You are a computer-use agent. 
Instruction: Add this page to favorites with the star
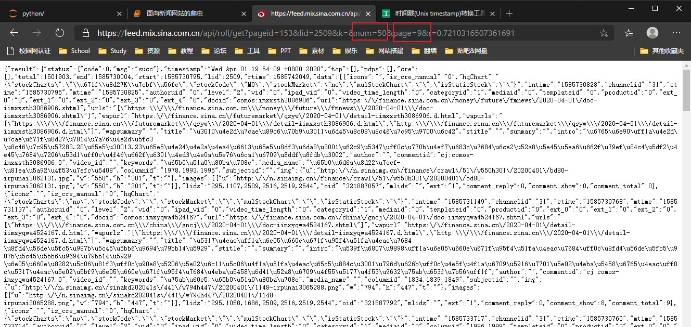(x=604, y=33)
